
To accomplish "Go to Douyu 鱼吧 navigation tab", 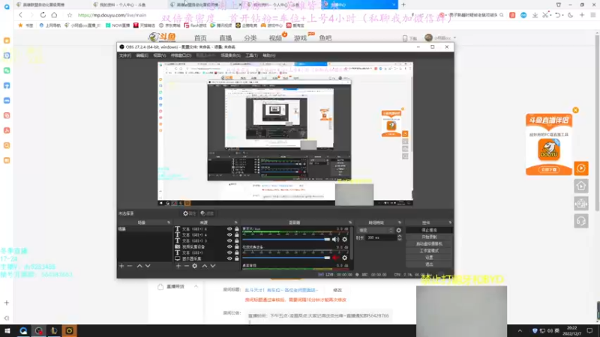I will pos(325,38).
